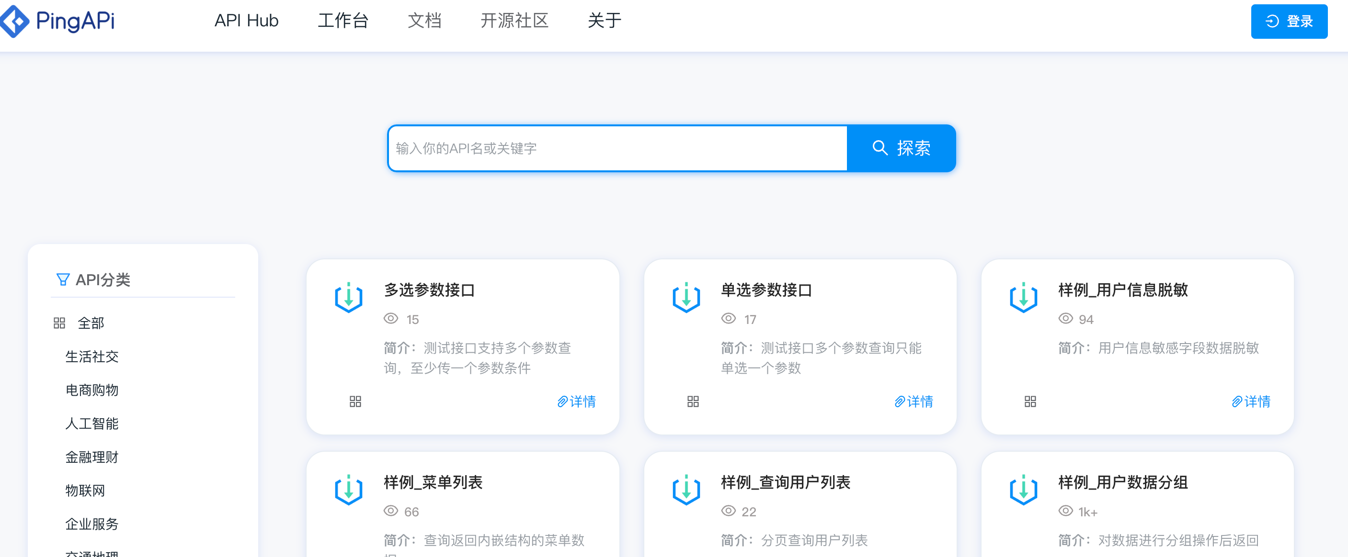1348x557 pixels.
Task: Click the magnifier icon inside 探索 button
Action: pyautogui.click(x=880, y=148)
